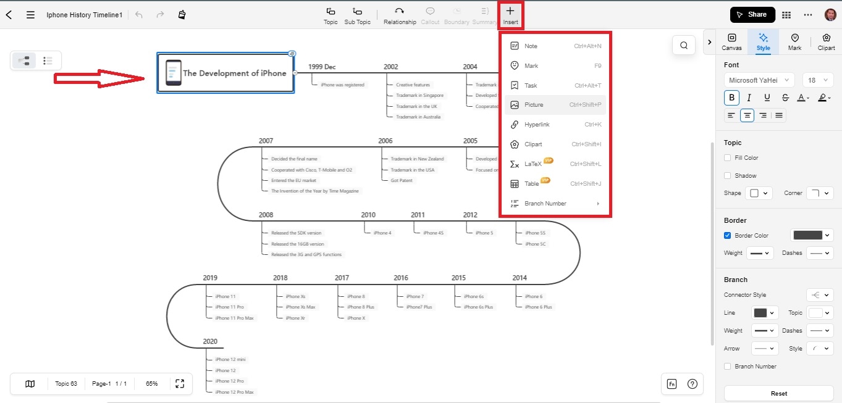The width and height of the screenshot is (842, 403).
Task: Enable the Branch Number checkbox
Action: 728,367
